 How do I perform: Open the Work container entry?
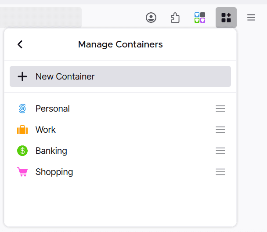pos(46,130)
